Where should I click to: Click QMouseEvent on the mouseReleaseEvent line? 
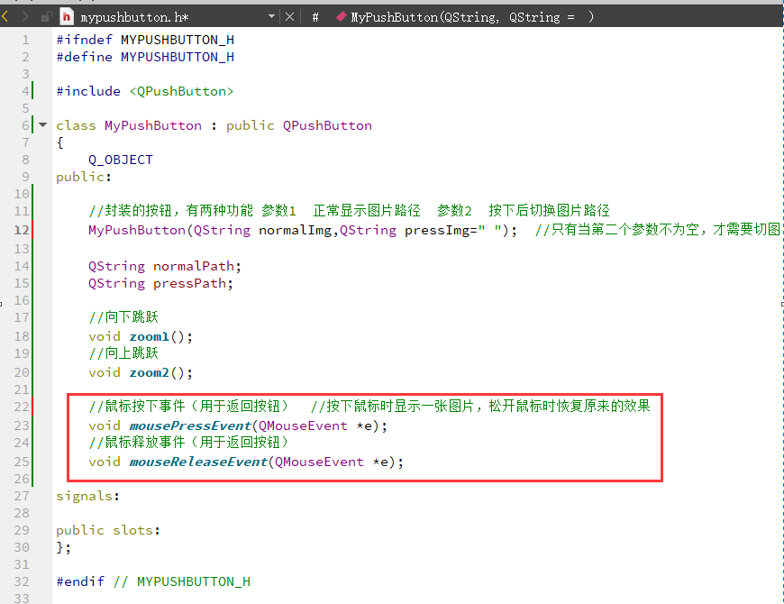point(320,462)
